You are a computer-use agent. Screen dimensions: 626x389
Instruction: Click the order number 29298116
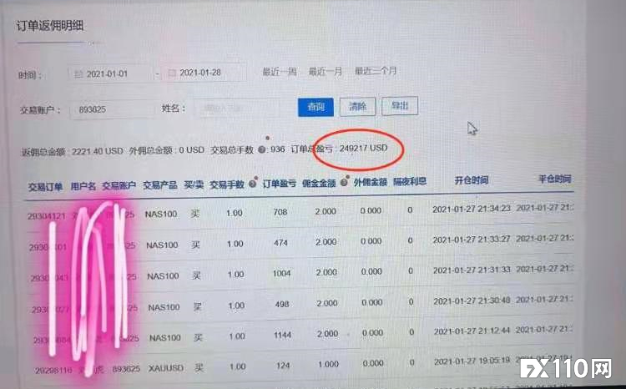tap(53, 371)
